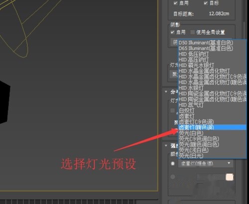Collapse the 强度 rollout triangle
Viewport: 249px width, 204px height.
click(166, 145)
